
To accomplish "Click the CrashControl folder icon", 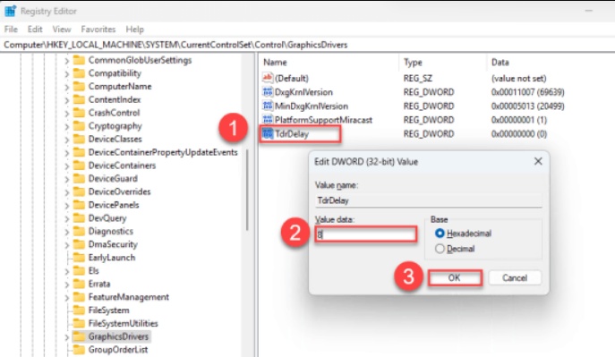I will tap(79, 113).
